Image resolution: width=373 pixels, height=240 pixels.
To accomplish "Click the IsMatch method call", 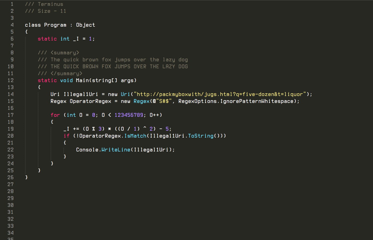I will (x=136, y=136).
